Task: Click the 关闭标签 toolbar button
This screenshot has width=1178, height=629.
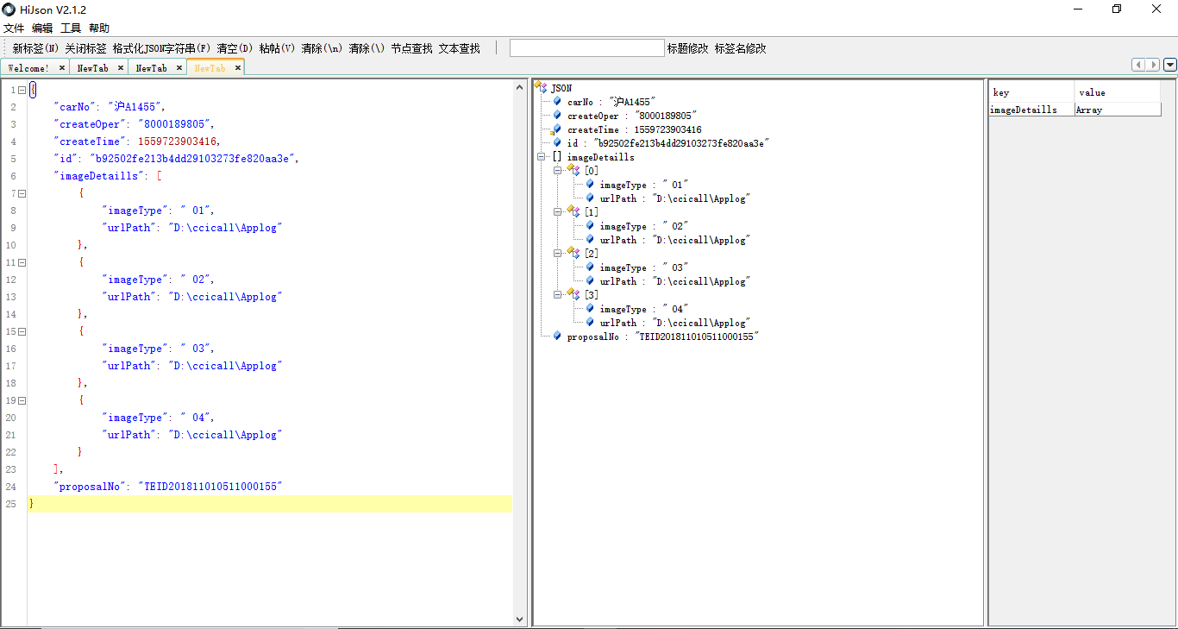Action: [x=86, y=48]
